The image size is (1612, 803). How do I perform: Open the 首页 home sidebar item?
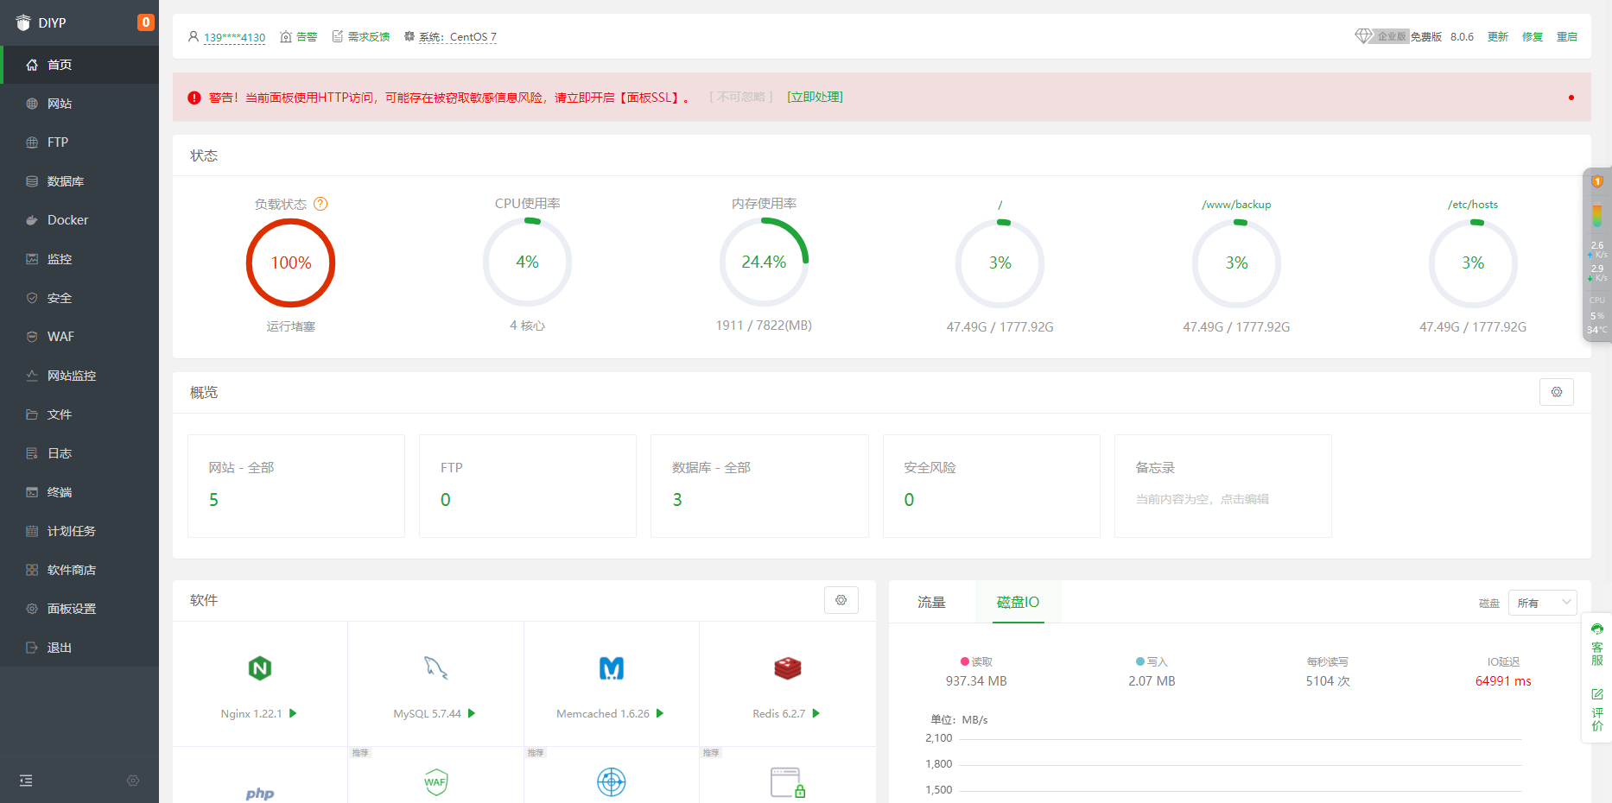click(x=80, y=65)
